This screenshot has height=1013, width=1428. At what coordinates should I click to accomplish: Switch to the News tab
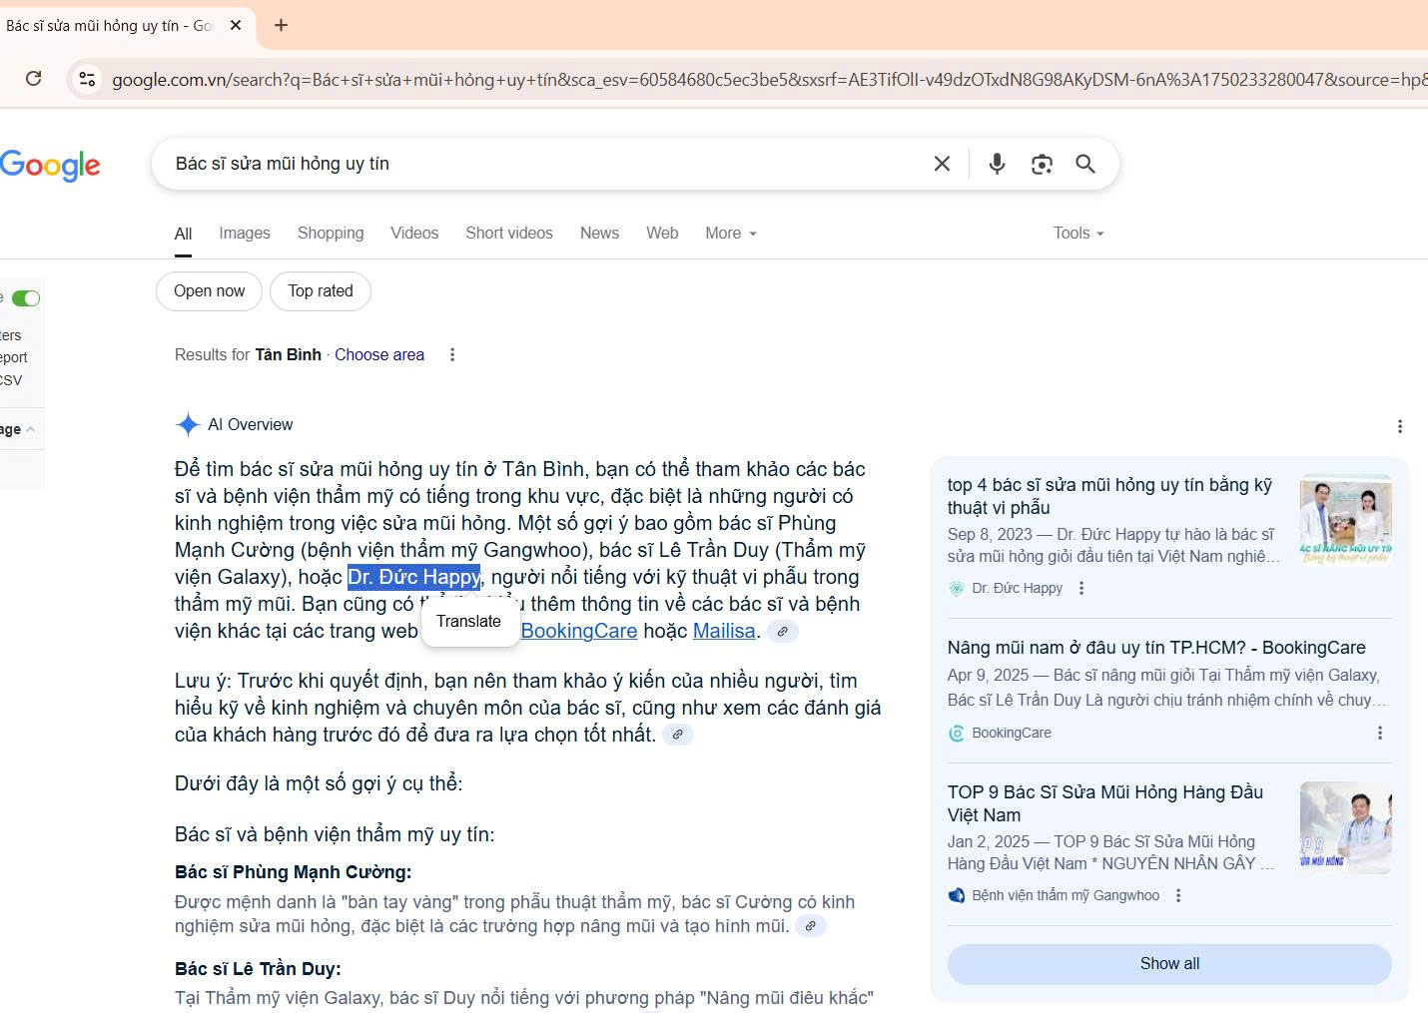click(x=599, y=234)
